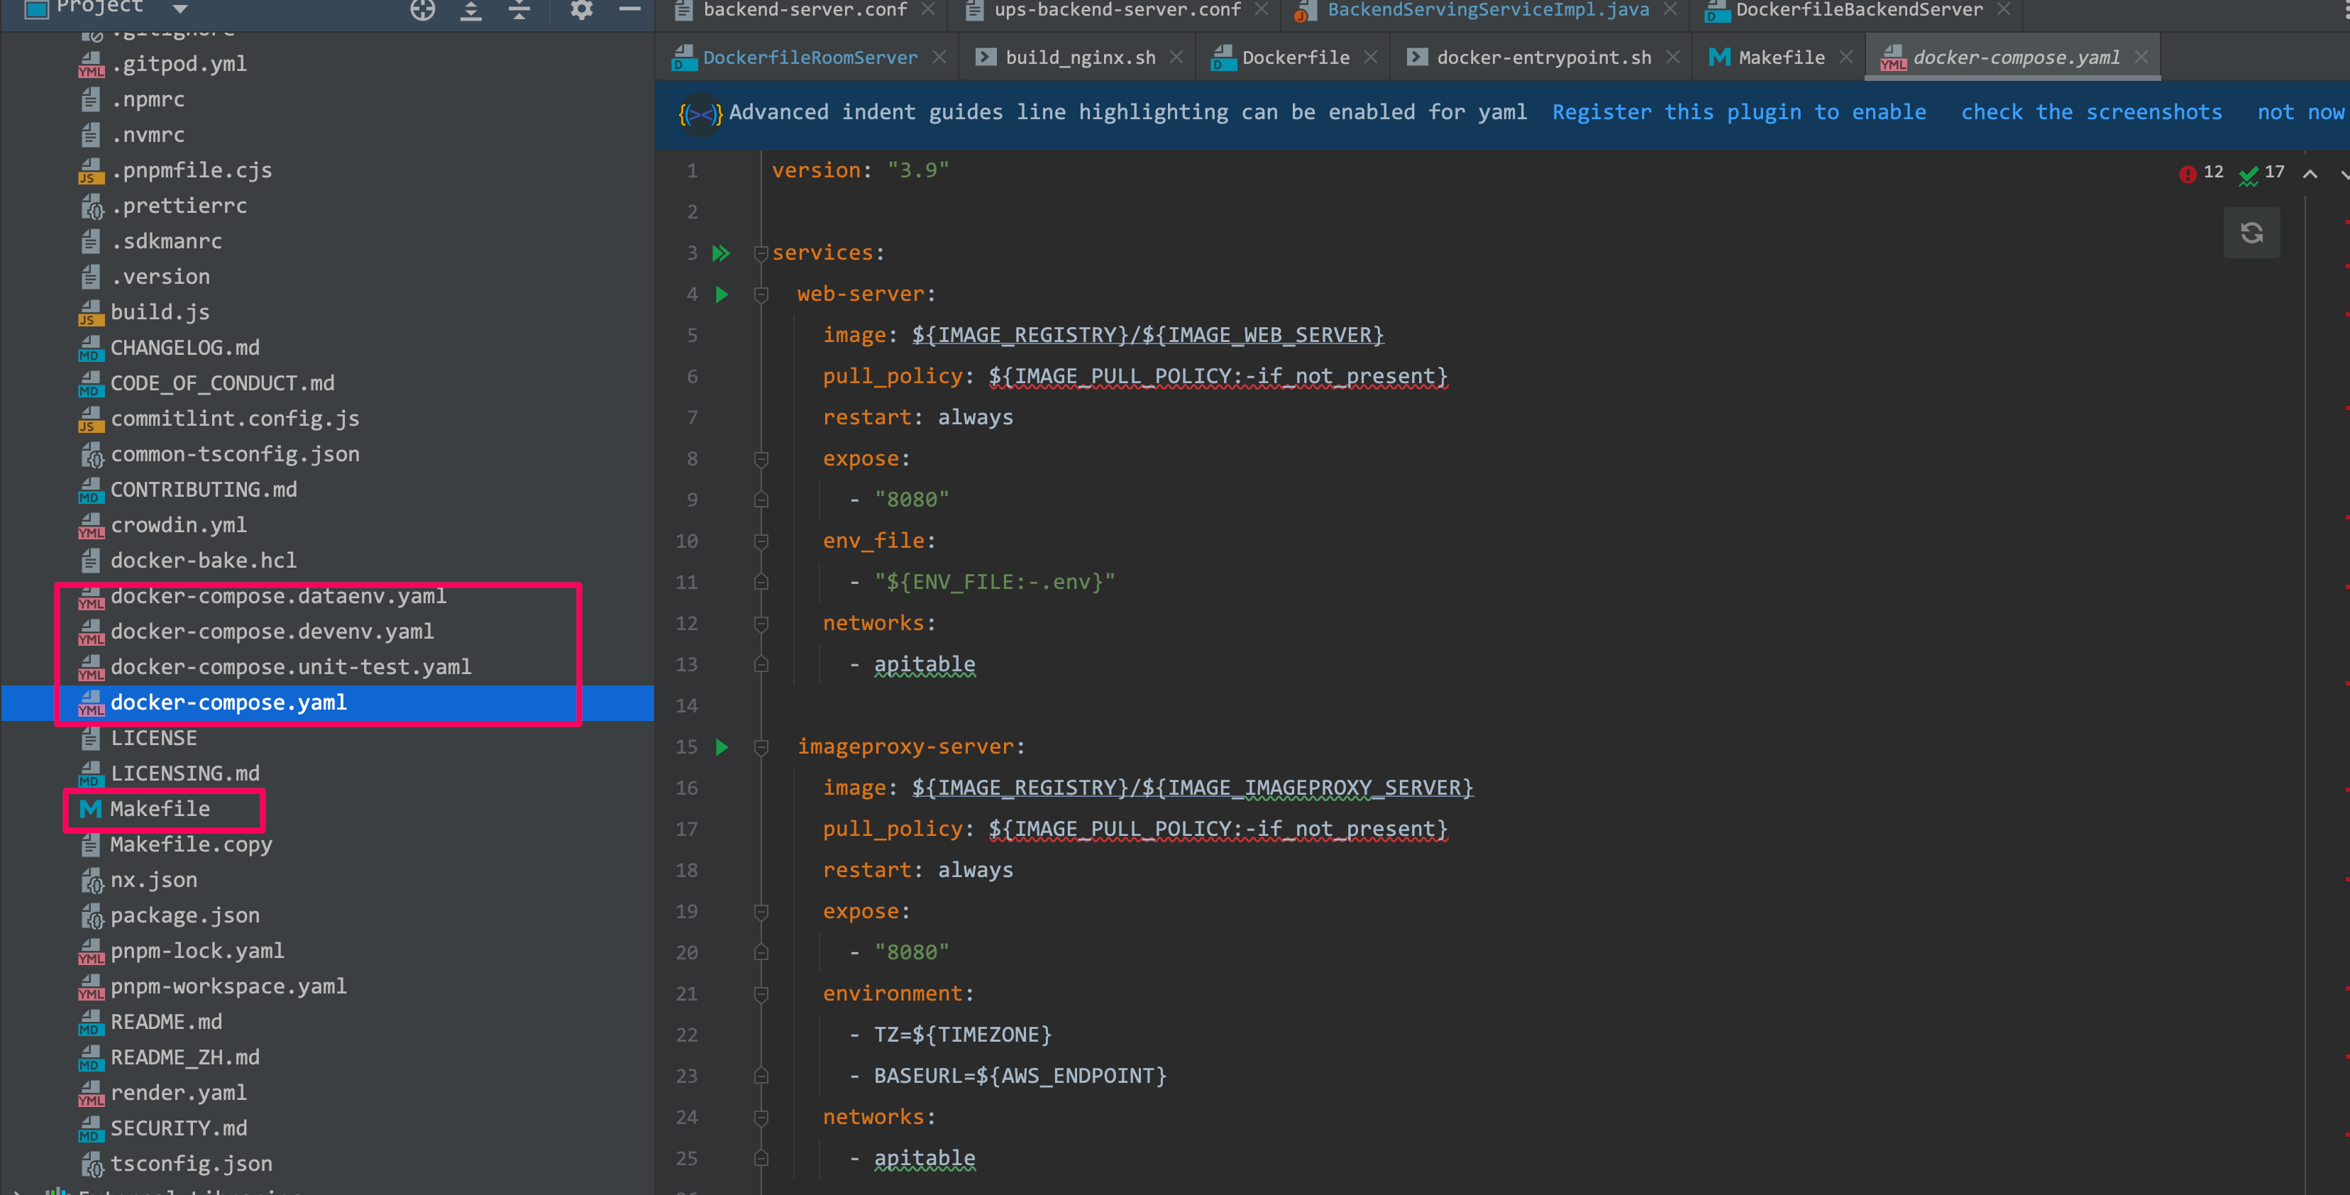
Task: Click the reload changes icon in editor
Action: tap(2251, 233)
